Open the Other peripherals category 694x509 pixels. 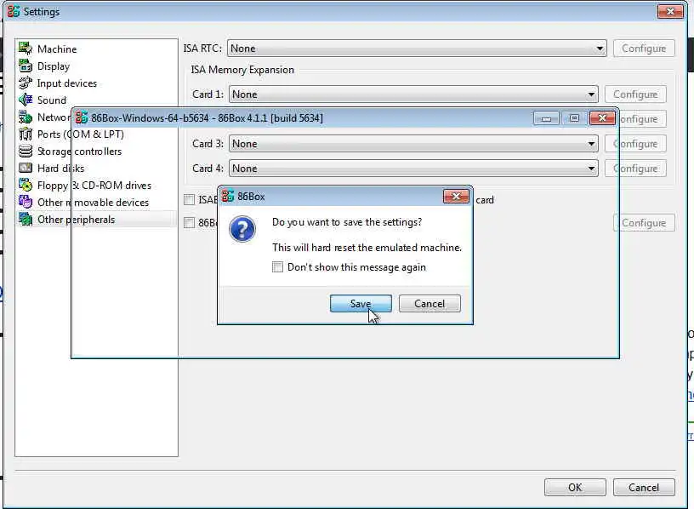[x=76, y=220]
